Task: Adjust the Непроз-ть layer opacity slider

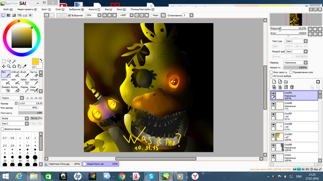Action: click(x=295, y=67)
